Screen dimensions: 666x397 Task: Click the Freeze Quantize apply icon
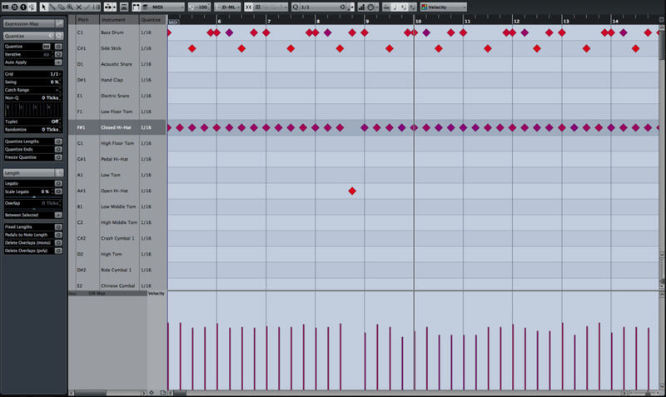point(58,157)
